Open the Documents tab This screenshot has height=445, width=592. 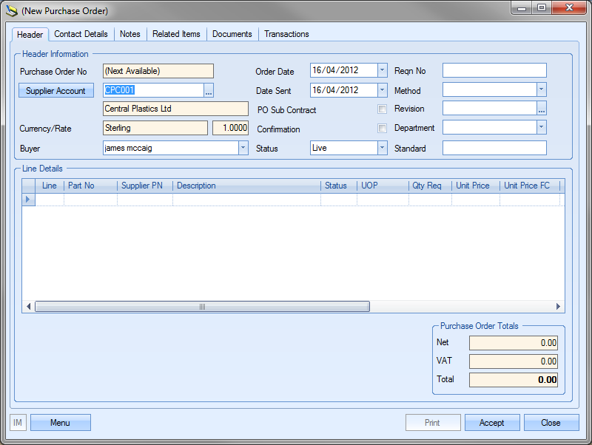(232, 34)
